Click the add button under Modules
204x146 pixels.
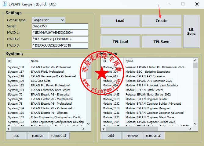111,136
